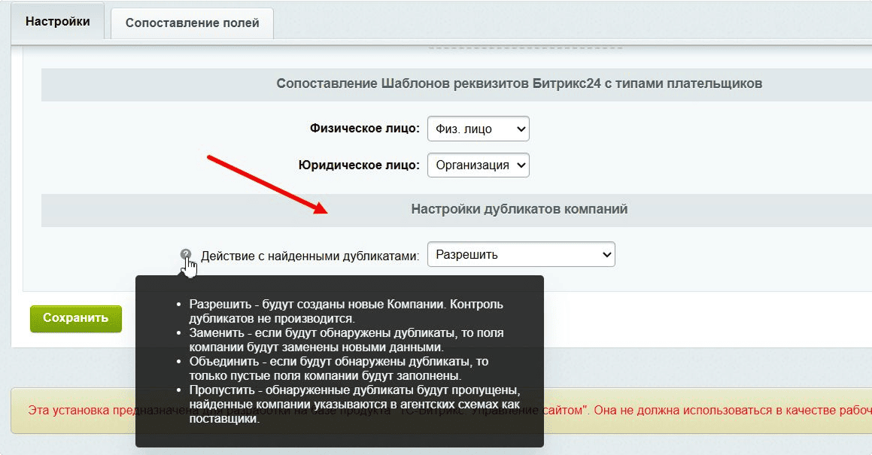Viewport: 872px width, 455px height.
Task: Click the Разрешить bullet in the tooltip
Action: (x=345, y=311)
